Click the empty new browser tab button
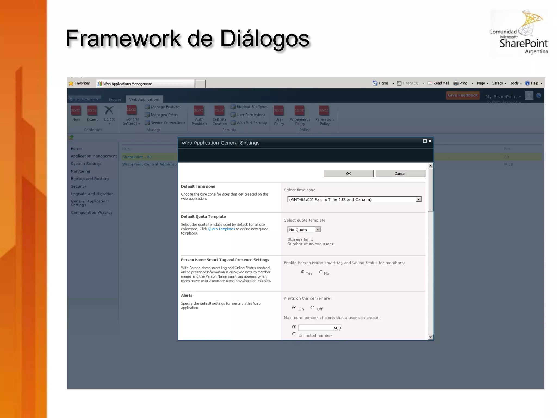The height and width of the screenshot is (418, 557). click(x=200, y=84)
